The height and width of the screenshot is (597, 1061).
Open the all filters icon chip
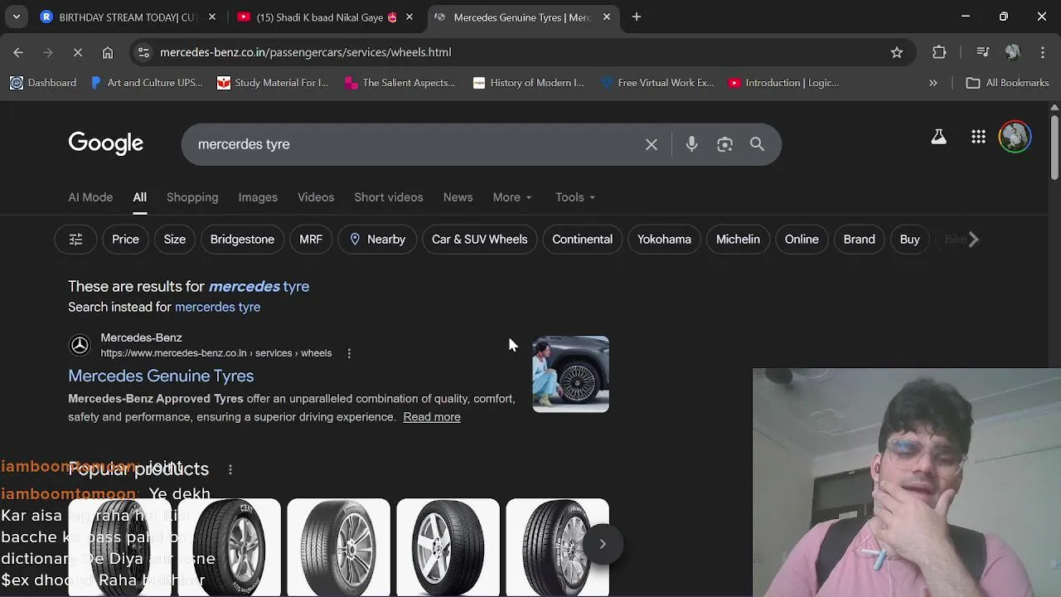75,240
